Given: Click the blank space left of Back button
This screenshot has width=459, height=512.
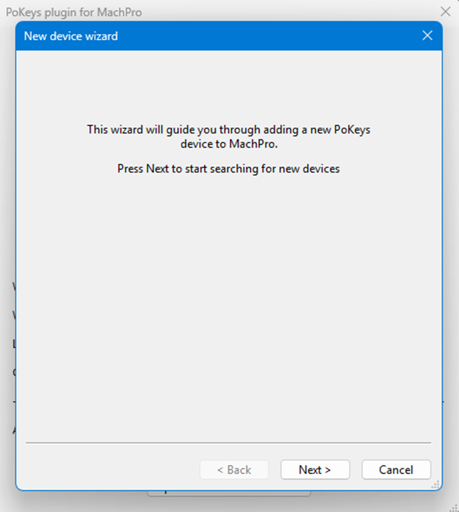Looking at the screenshot, I should [110, 469].
